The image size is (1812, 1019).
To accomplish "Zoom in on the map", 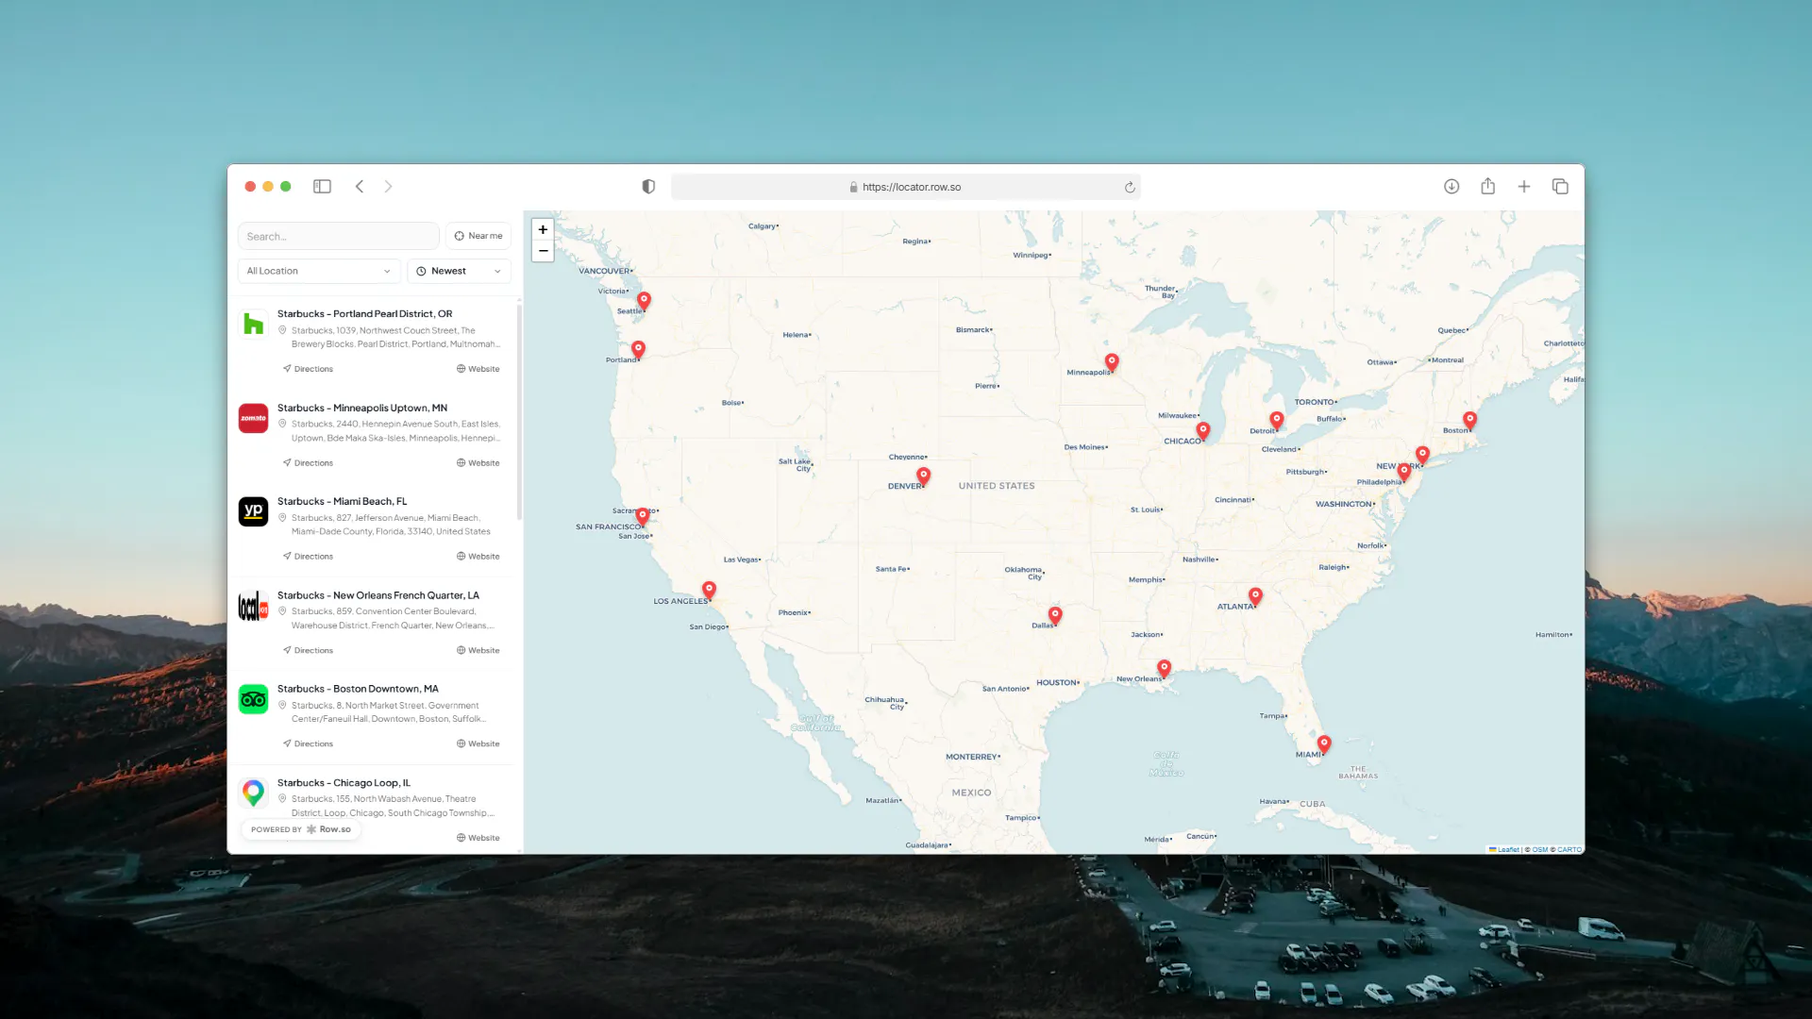I will tap(543, 229).
